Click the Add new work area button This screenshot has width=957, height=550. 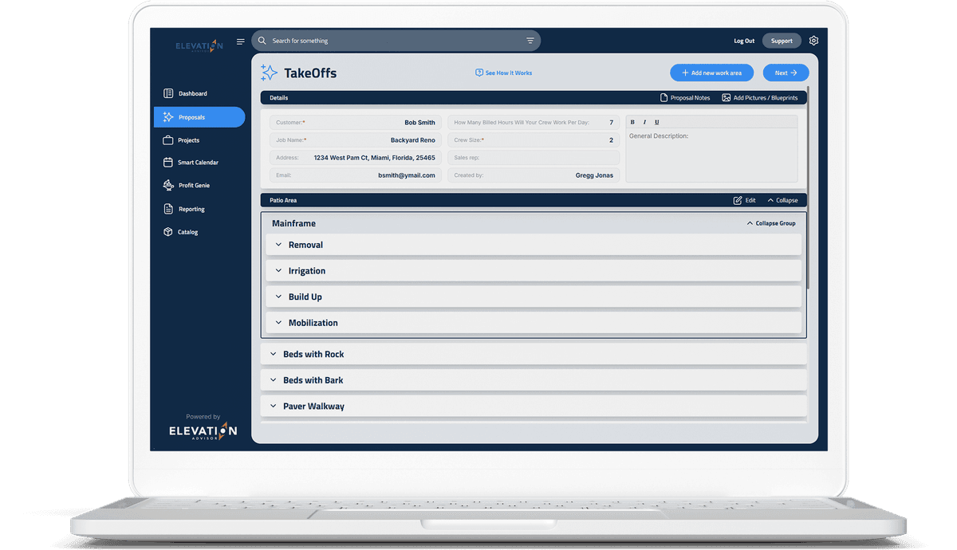(711, 73)
